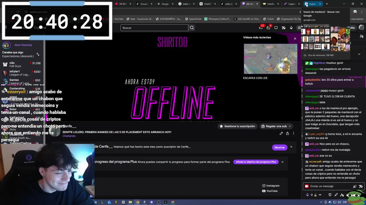Focus the Buscar search field
Screen dimensions: 366x205
154,28
